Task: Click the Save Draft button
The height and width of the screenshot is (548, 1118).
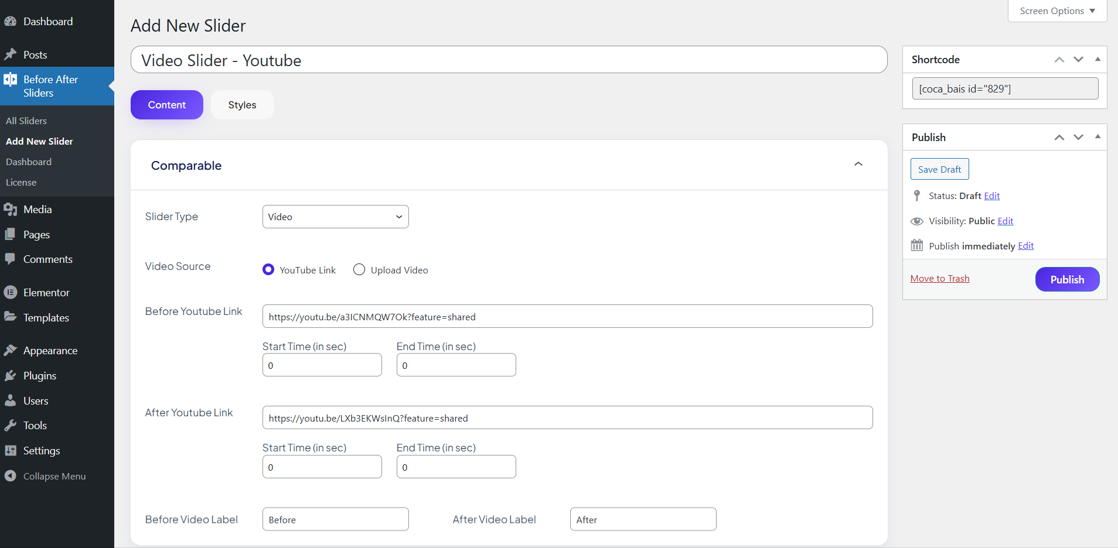Action: (940, 169)
